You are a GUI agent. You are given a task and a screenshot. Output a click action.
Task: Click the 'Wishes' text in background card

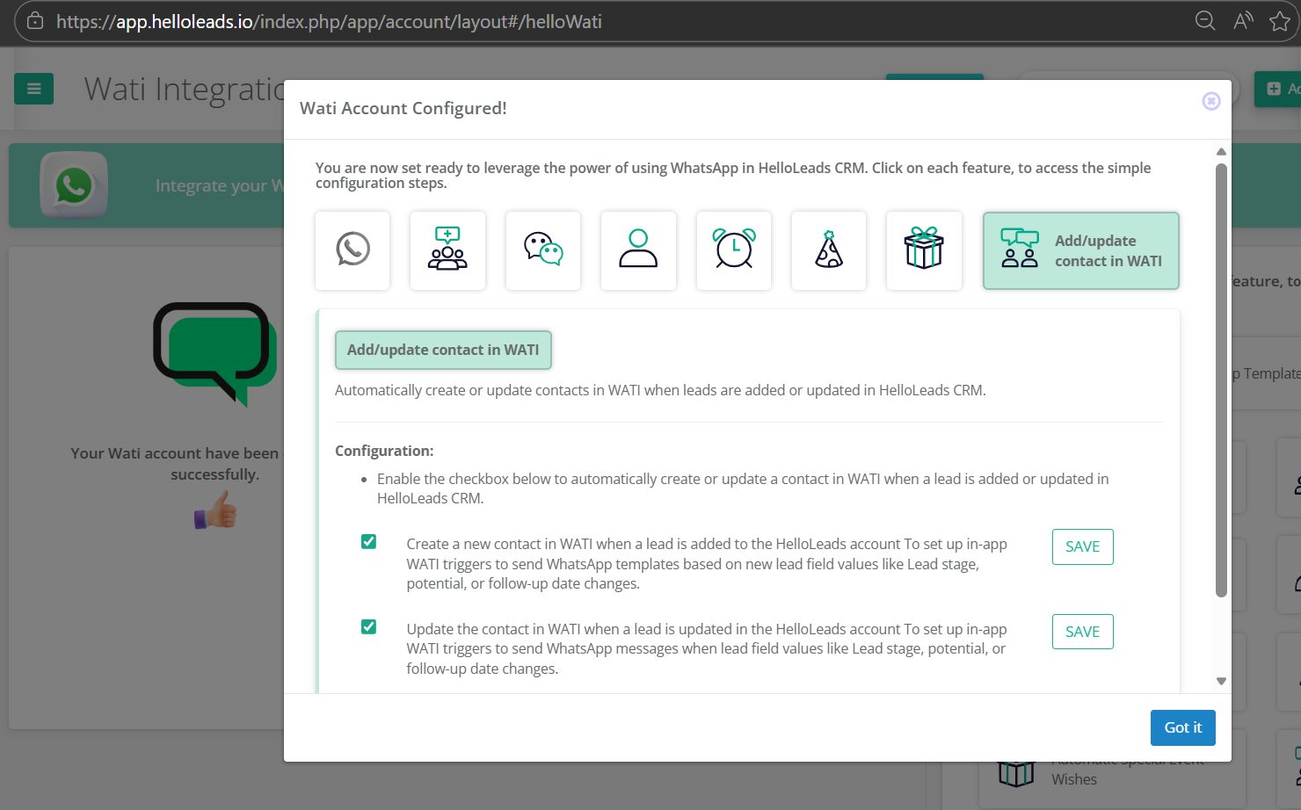click(1074, 779)
